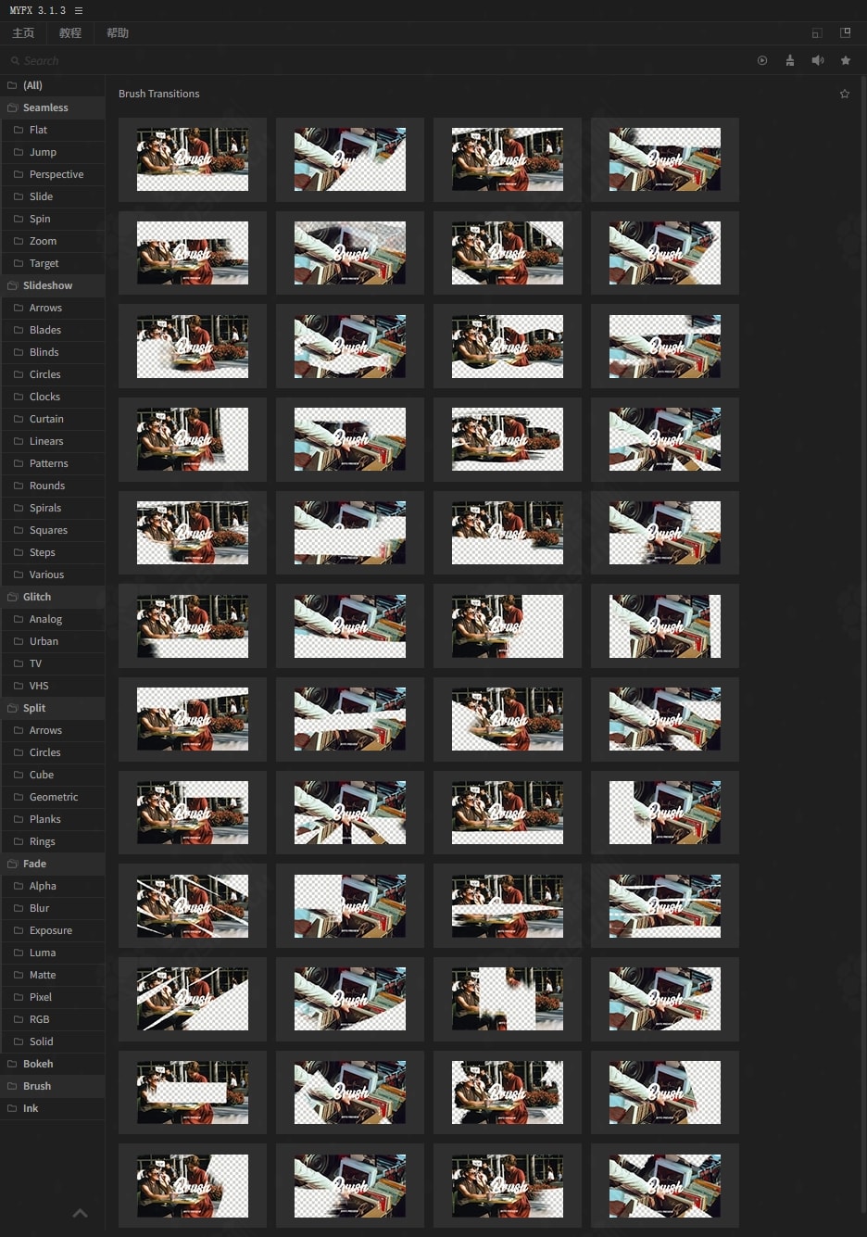
Task: Click the folder icon next to Various
Action: click(19, 574)
